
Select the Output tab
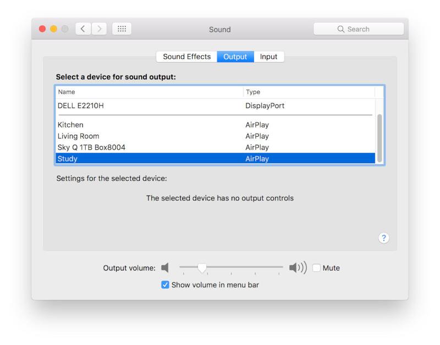[x=235, y=57]
